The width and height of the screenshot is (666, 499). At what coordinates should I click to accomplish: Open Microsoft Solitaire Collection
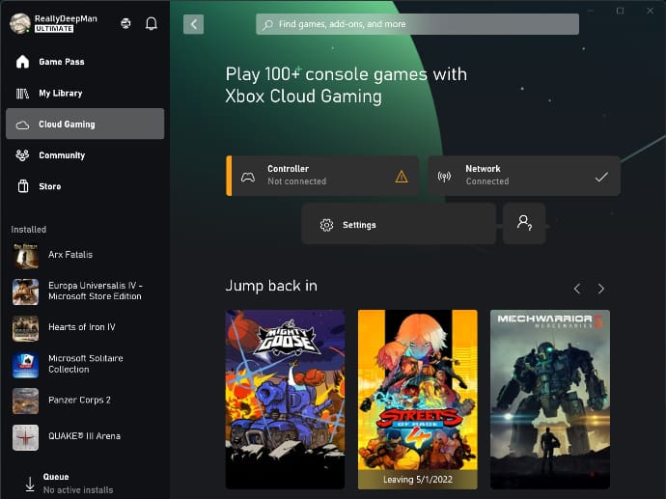coord(85,364)
